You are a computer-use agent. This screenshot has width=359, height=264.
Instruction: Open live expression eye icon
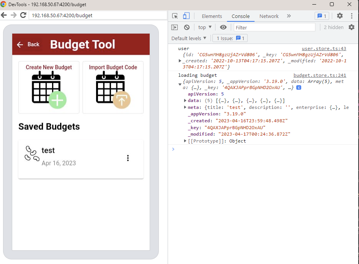point(223,27)
